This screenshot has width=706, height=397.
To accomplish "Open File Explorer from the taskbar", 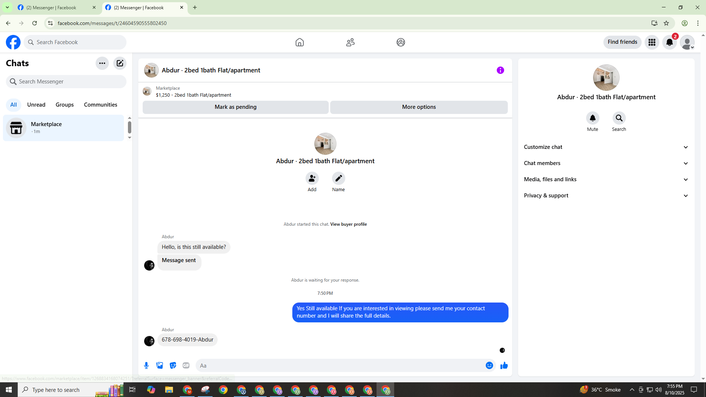I will click(169, 390).
